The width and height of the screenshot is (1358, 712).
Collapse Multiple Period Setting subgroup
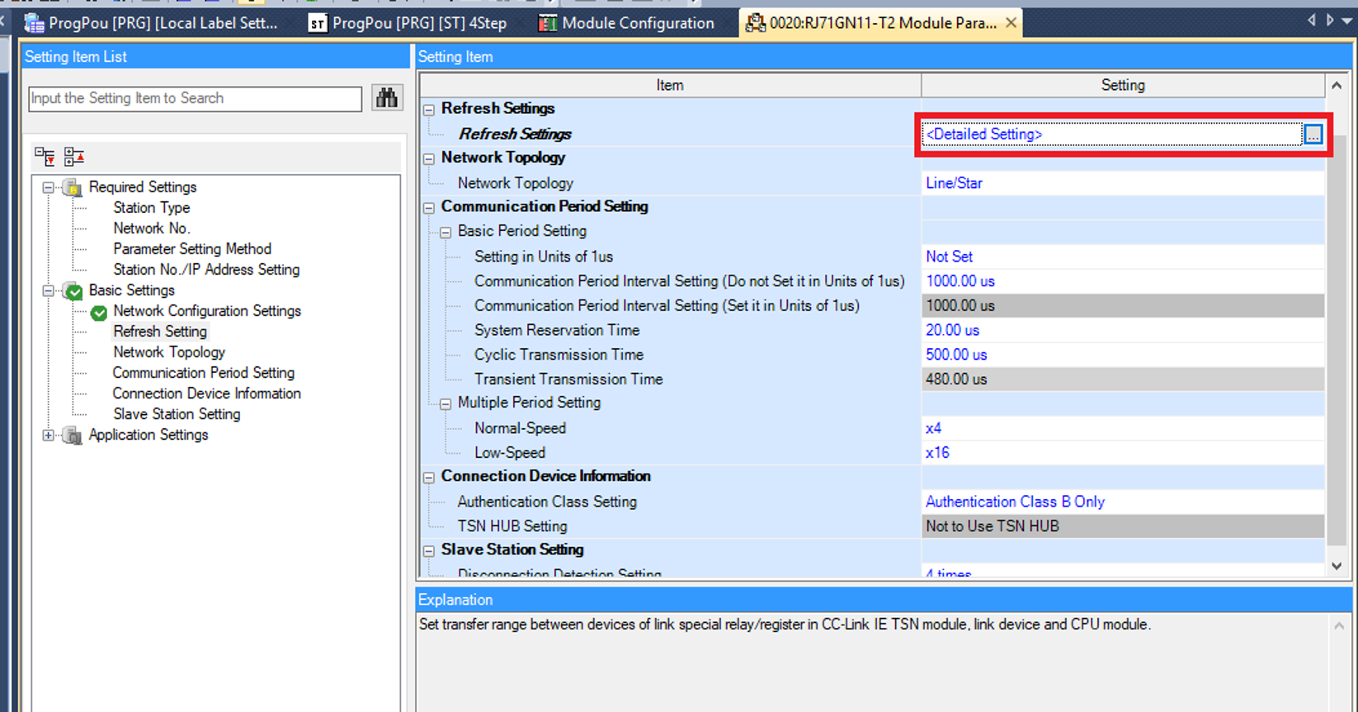446,403
